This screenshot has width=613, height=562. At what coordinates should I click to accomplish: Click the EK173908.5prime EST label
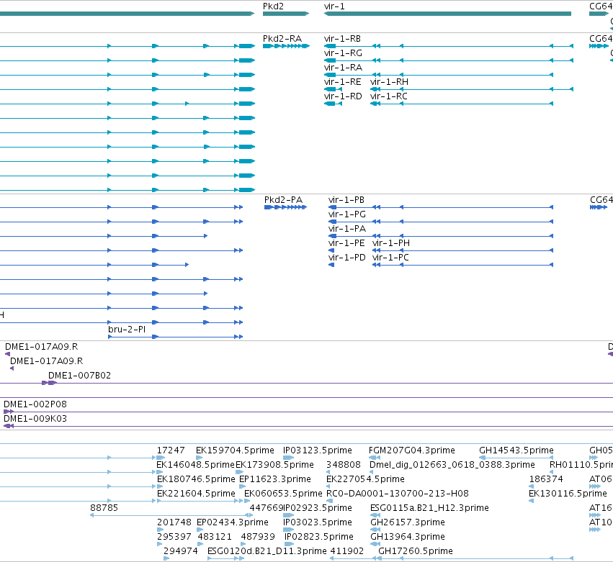(274, 465)
